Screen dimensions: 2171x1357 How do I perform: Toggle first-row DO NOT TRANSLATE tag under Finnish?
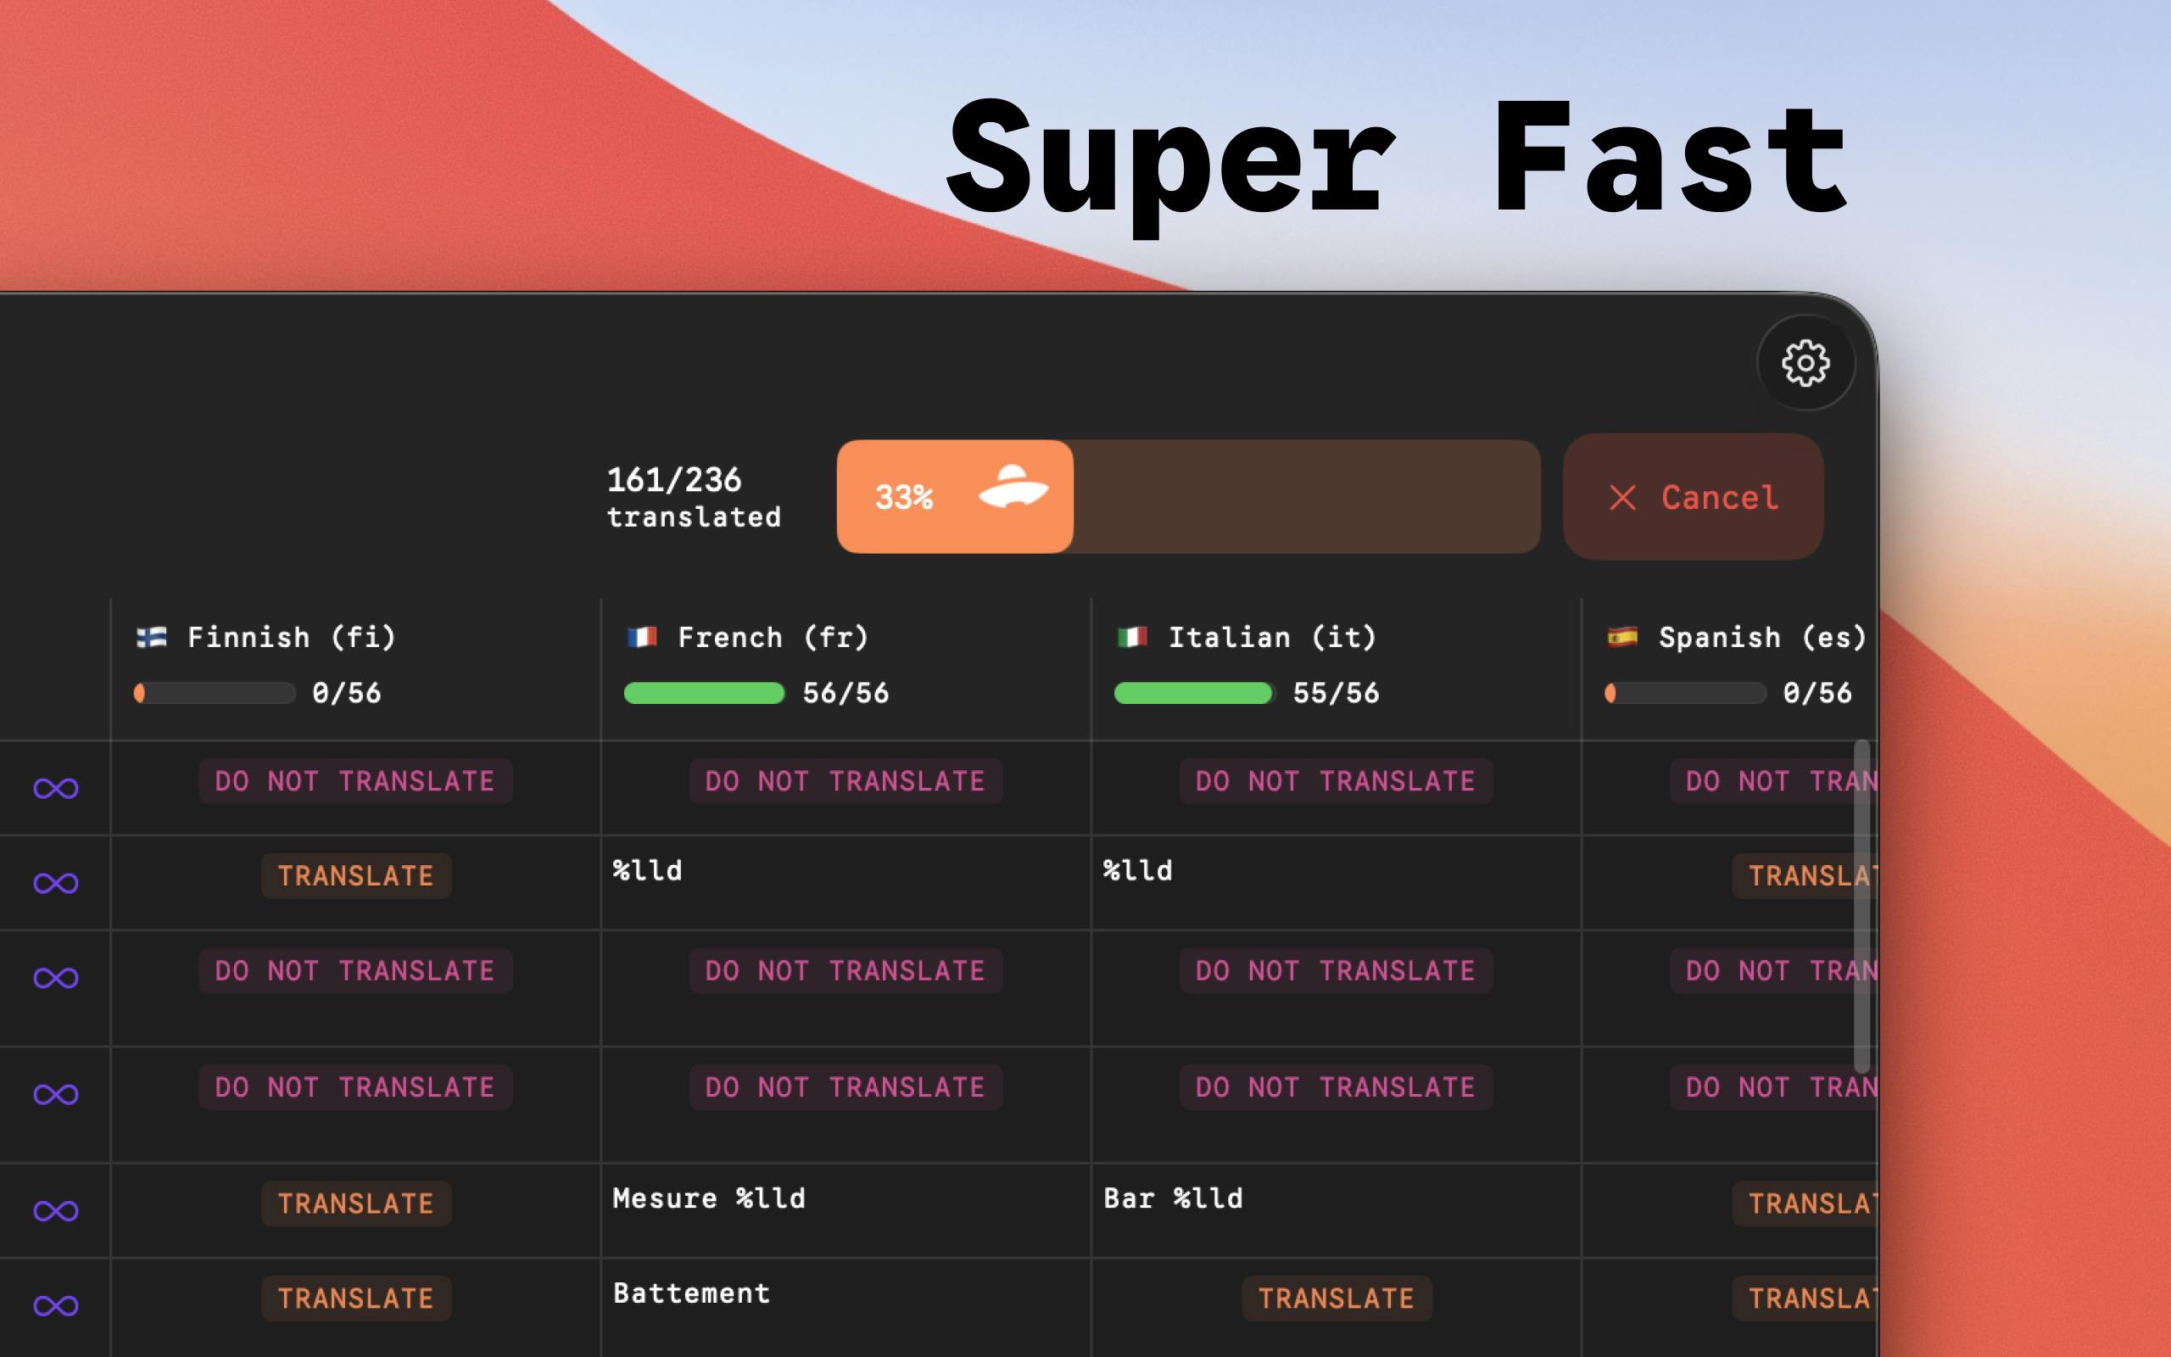[x=355, y=781]
